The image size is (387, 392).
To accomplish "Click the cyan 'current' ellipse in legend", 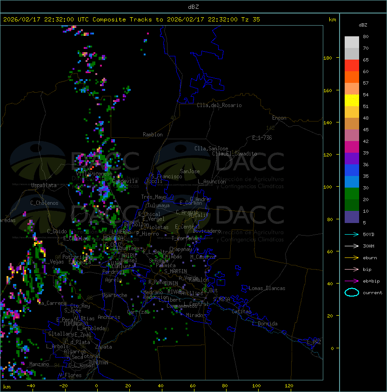I will tap(352, 292).
